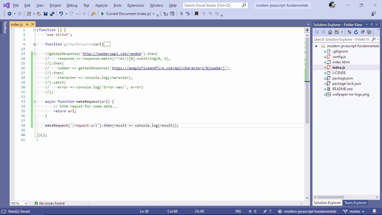
Task: Open the Project menu
Action: coord(55,5)
